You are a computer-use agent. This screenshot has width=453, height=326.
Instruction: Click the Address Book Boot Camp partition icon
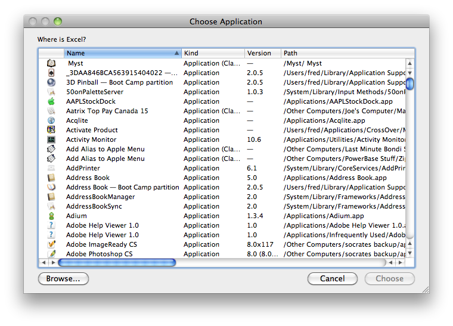coord(51,187)
